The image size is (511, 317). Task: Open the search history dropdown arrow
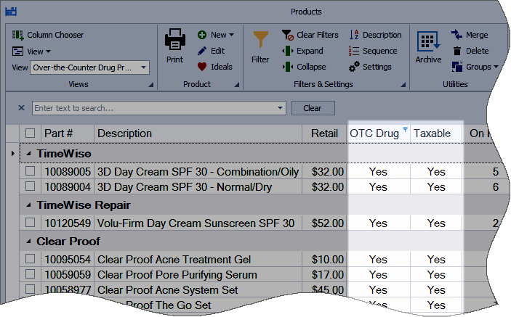(280, 108)
